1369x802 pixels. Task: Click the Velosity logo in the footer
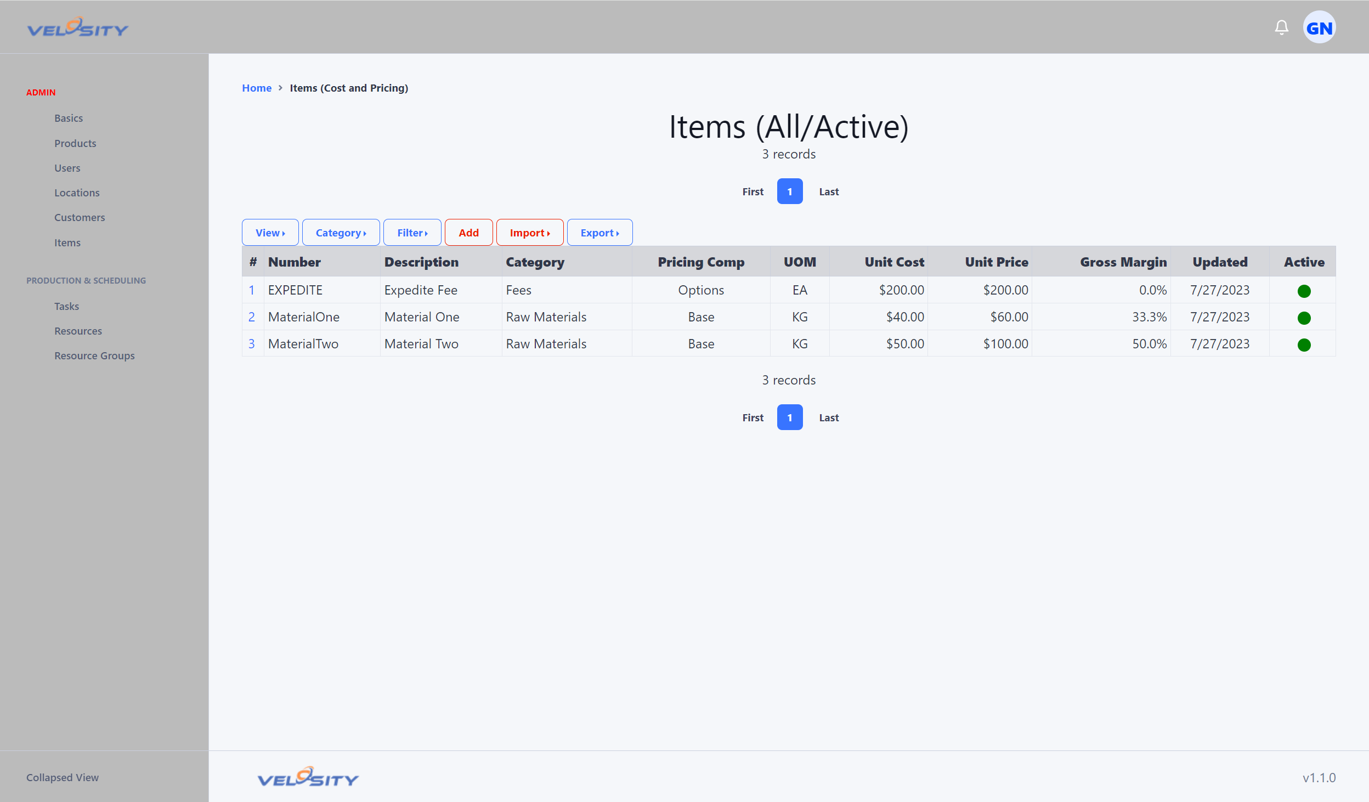[308, 777]
